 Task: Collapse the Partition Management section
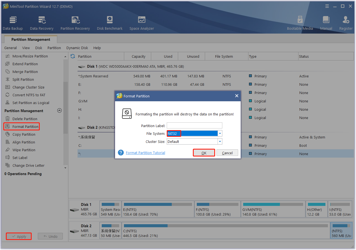tap(59, 111)
